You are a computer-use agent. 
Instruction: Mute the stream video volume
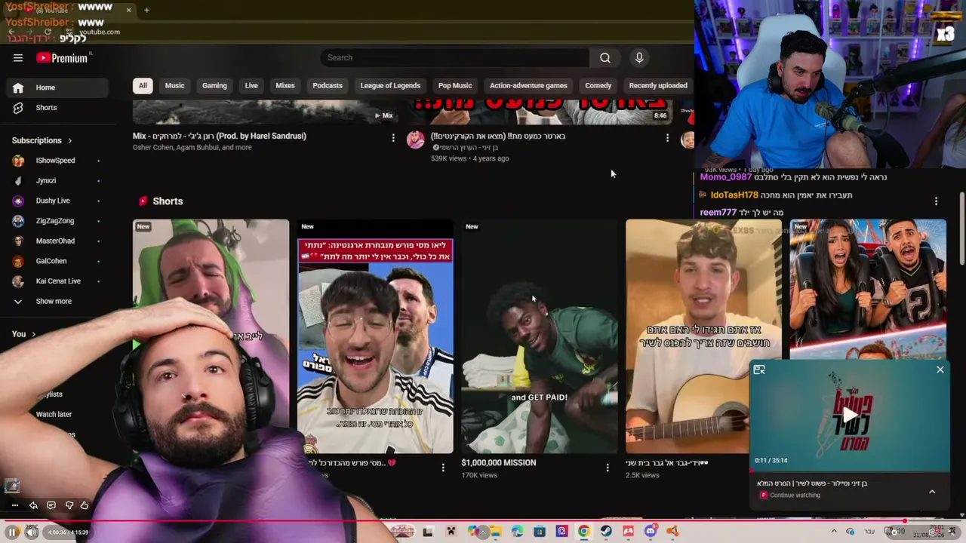[x=32, y=532]
